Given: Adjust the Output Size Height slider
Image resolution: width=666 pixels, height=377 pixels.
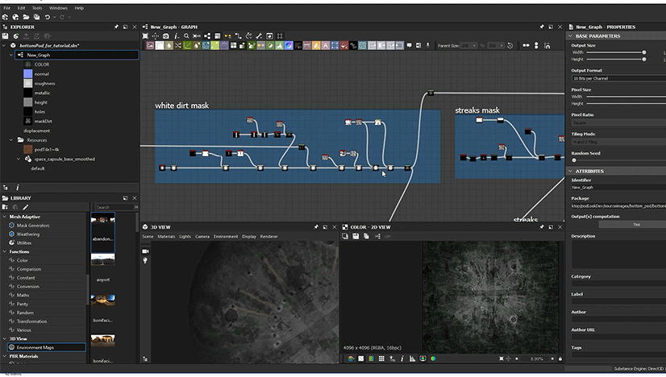Looking at the screenshot, I should (615, 60).
